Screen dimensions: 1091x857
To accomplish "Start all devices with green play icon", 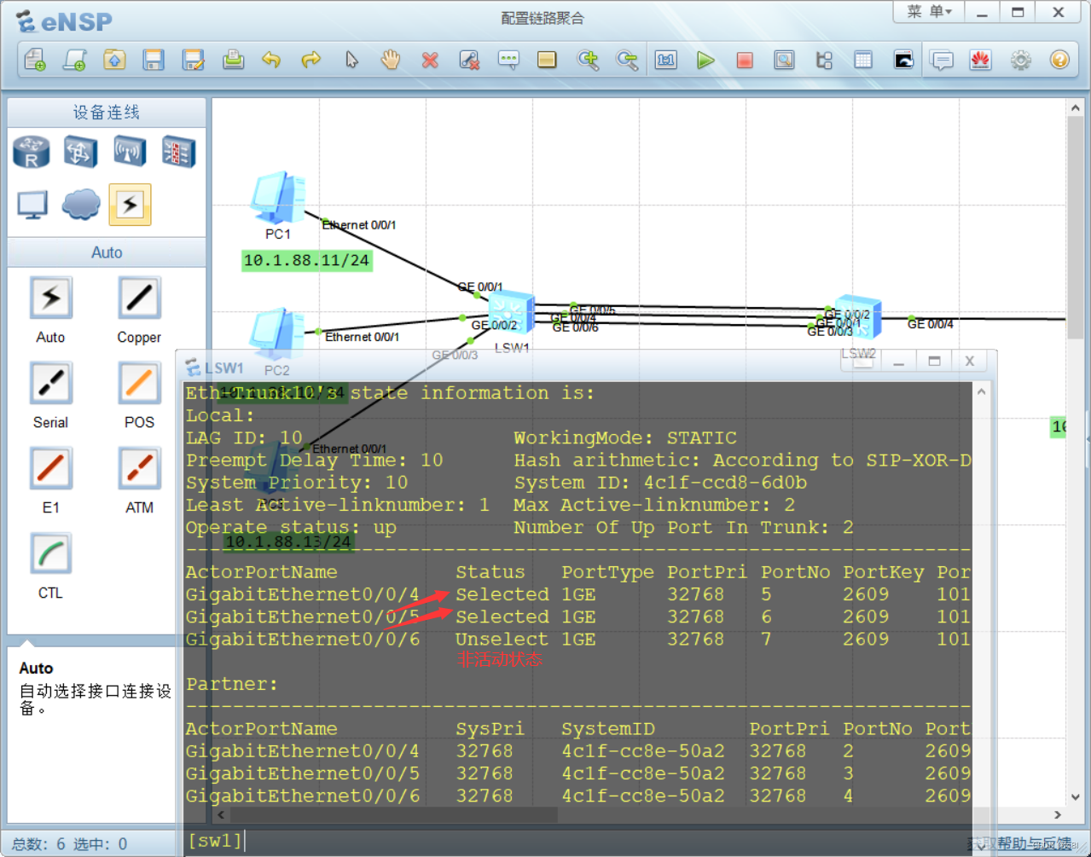I will [705, 61].
